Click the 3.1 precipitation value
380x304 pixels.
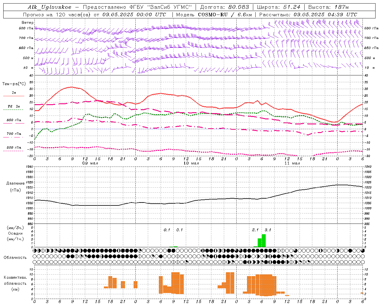(268, 230)
